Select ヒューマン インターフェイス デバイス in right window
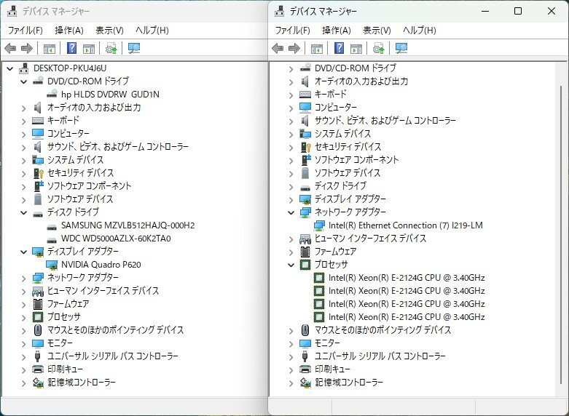Image resolution: width=569 pixels, height=416 pixels. (x=370, y=239)
